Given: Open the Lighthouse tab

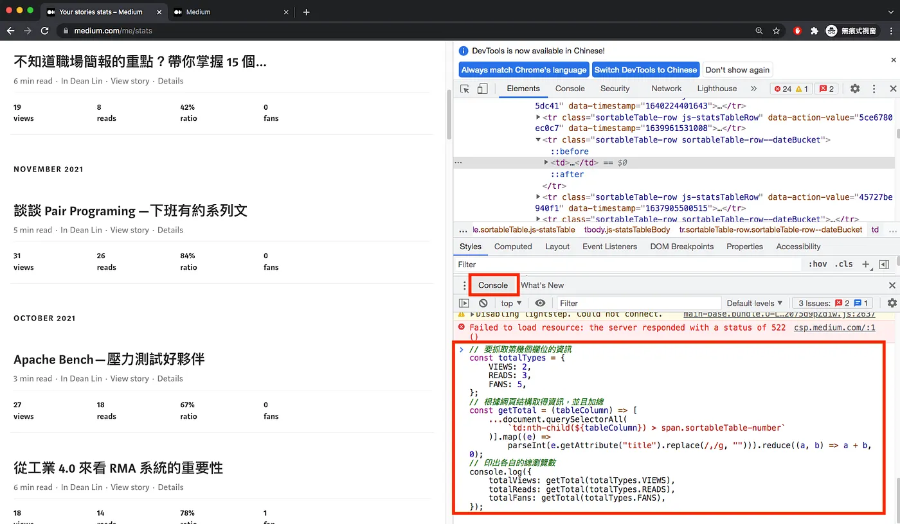Looking at the screenshot, I should (x=717, y=89).
